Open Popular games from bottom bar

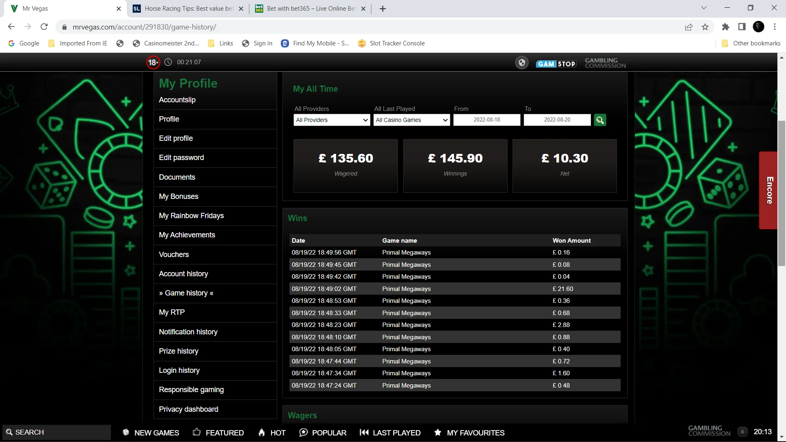pyautogui.click(x=323, y=433)
